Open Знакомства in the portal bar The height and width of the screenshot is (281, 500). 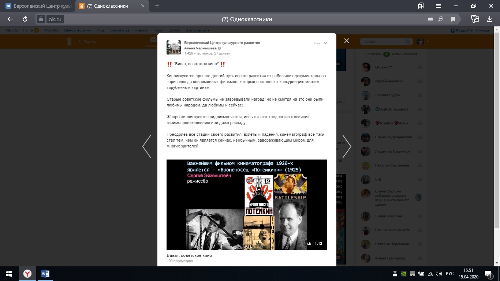pyautogui.click(x=120, y=30)
